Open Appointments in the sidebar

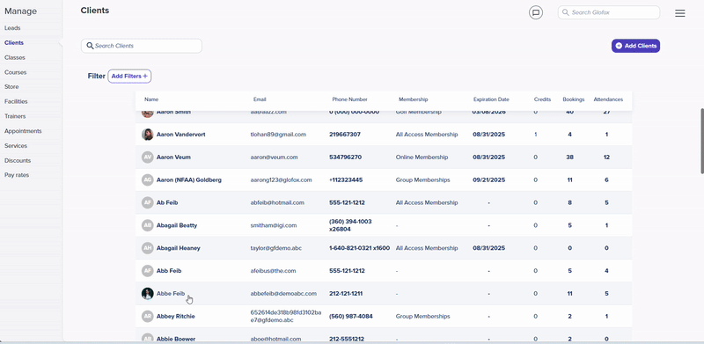point(23,131)
